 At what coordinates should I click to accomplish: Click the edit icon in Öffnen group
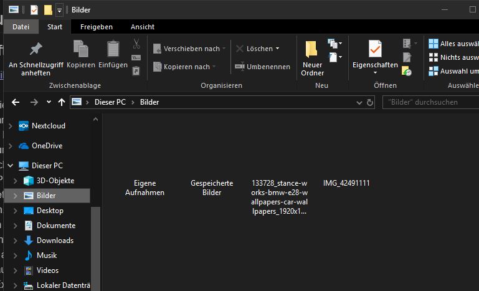tap(407, 57)
